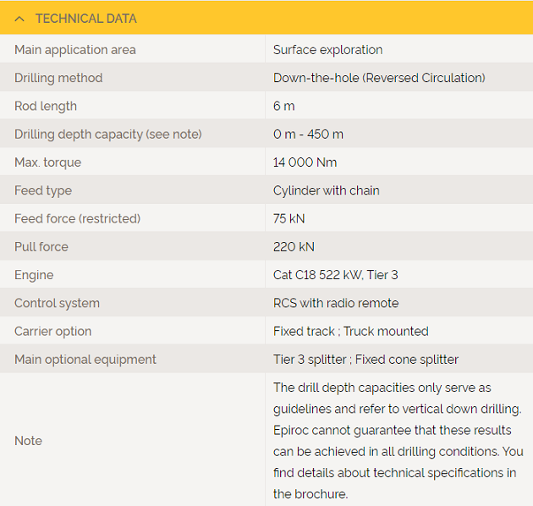Click the 0 m - 450 m value
533x506 pixels.
[308, 135]
